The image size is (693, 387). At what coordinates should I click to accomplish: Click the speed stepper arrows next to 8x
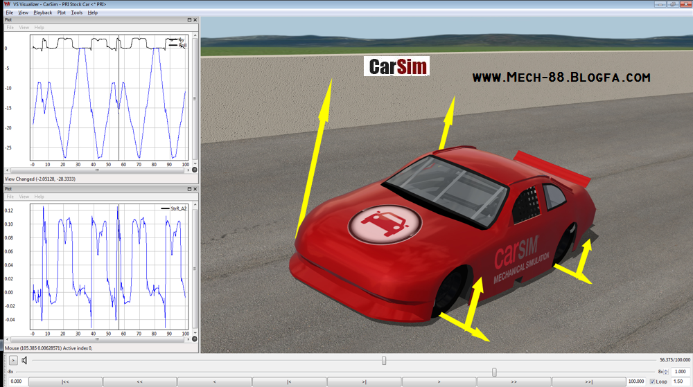[x=666, y=372]
